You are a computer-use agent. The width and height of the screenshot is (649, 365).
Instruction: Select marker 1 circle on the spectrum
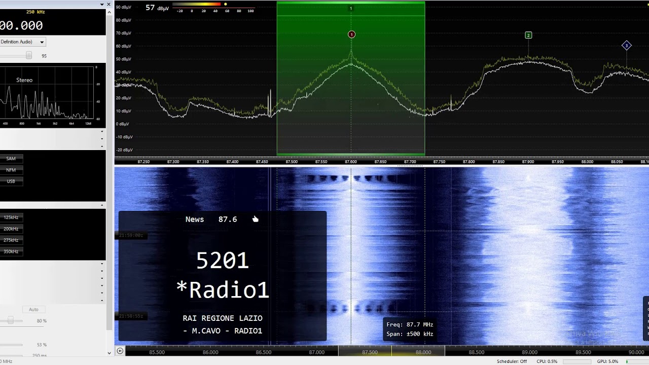(x=351, y=34)
